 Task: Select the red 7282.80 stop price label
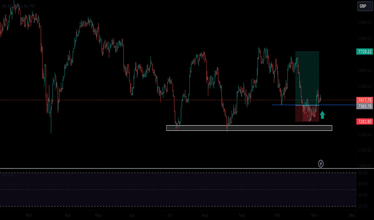pos(365,122)
